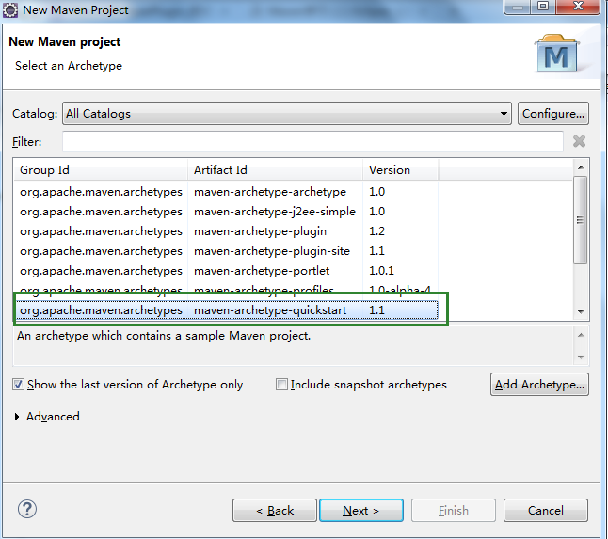608x539 pixels.
Task: Click the archetype list scroll down arrow
Action: [x=581, y=311]
